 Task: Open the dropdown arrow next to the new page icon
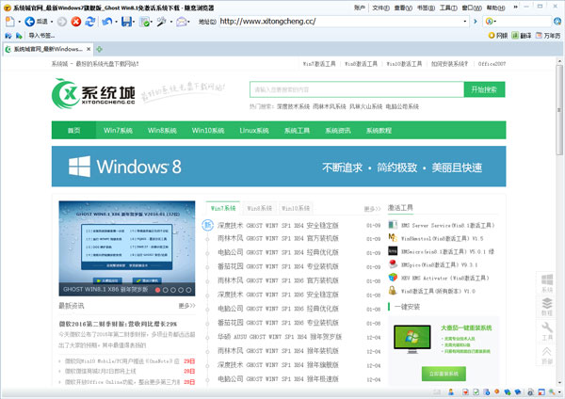pyautogui.click(x=20, y=22)
